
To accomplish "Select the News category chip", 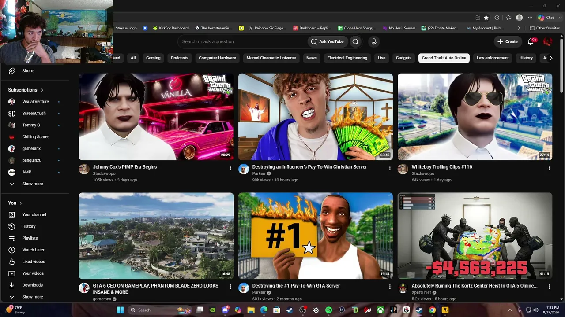I will pyautogui.click(x=312, y=58).
